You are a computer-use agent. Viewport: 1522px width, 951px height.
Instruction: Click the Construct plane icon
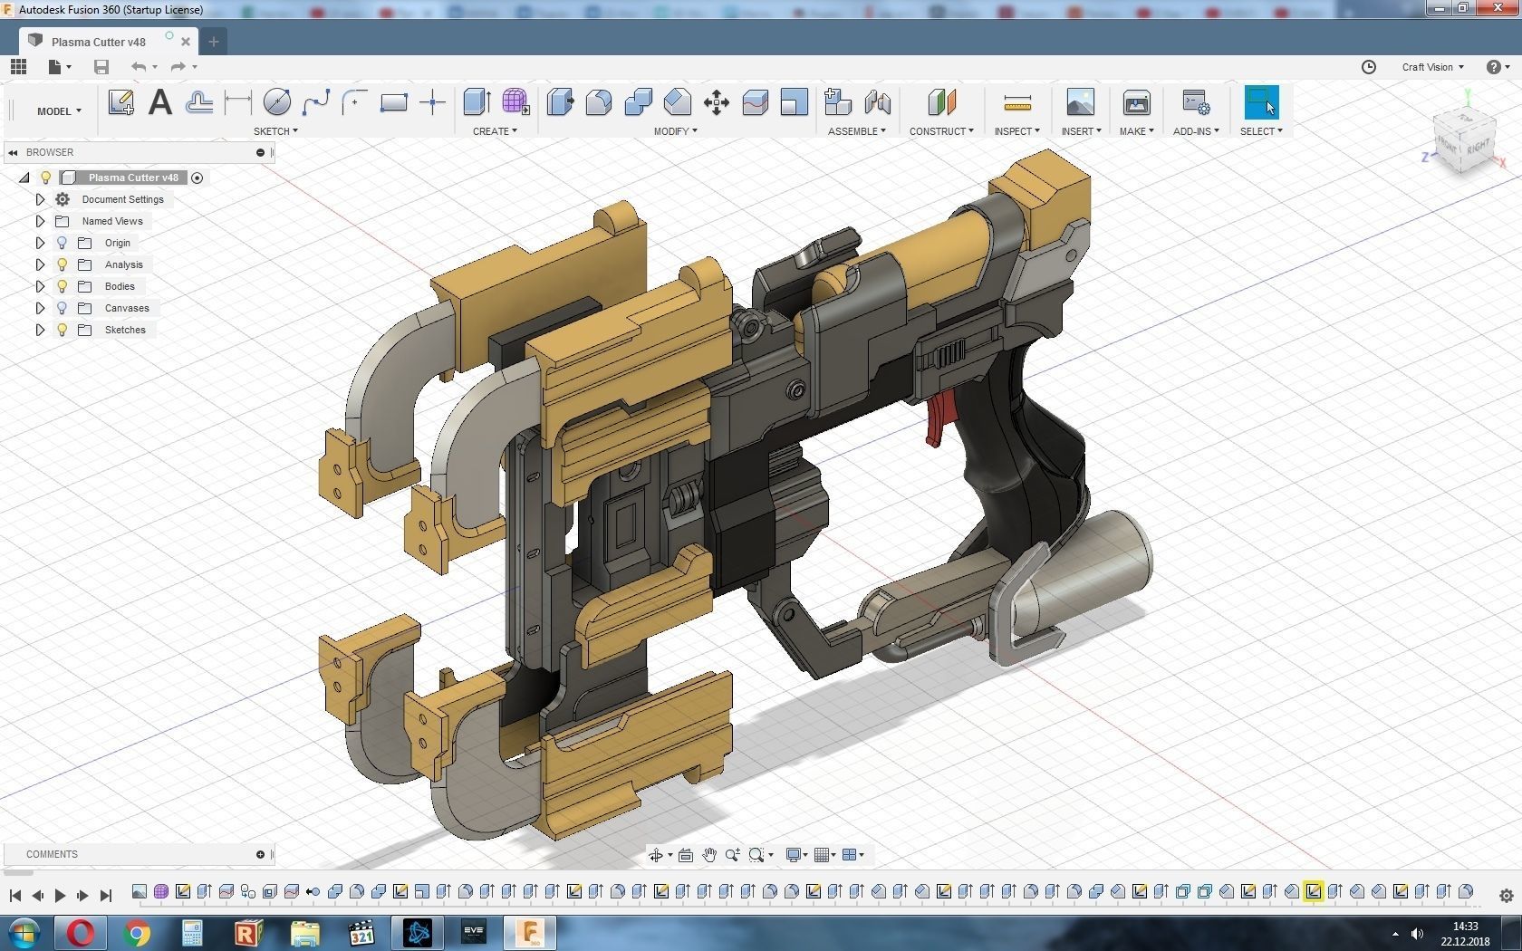(942, 102)
